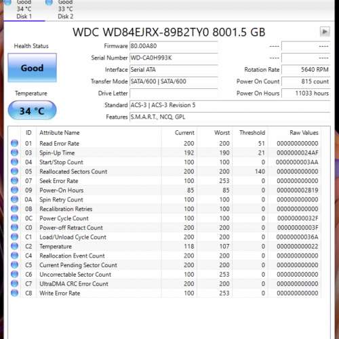Screen dimensions: 339x339
Task: Click the Power On Hours value
Action: click(x=306, y=93)
